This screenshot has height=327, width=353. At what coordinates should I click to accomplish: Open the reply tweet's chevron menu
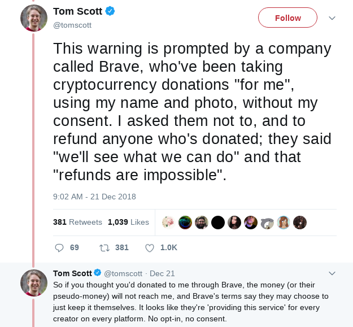point(332,273)
